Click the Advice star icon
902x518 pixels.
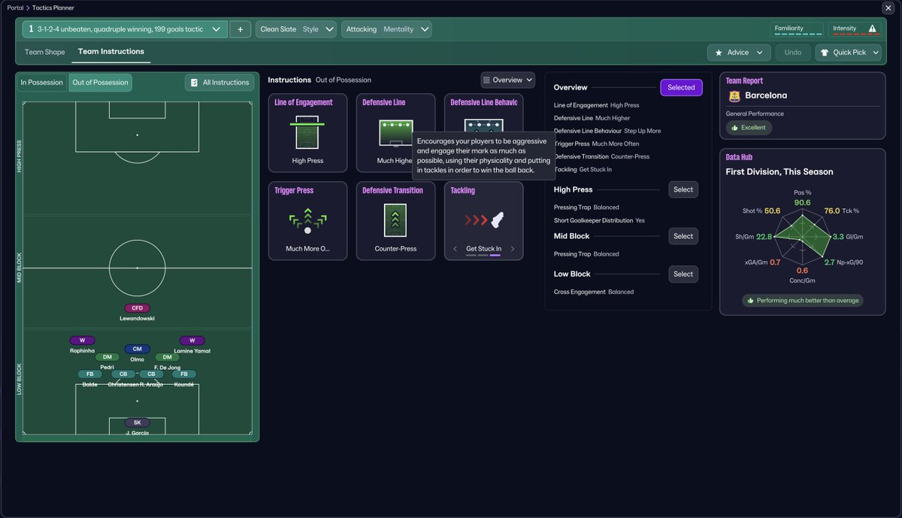(719, 53)
